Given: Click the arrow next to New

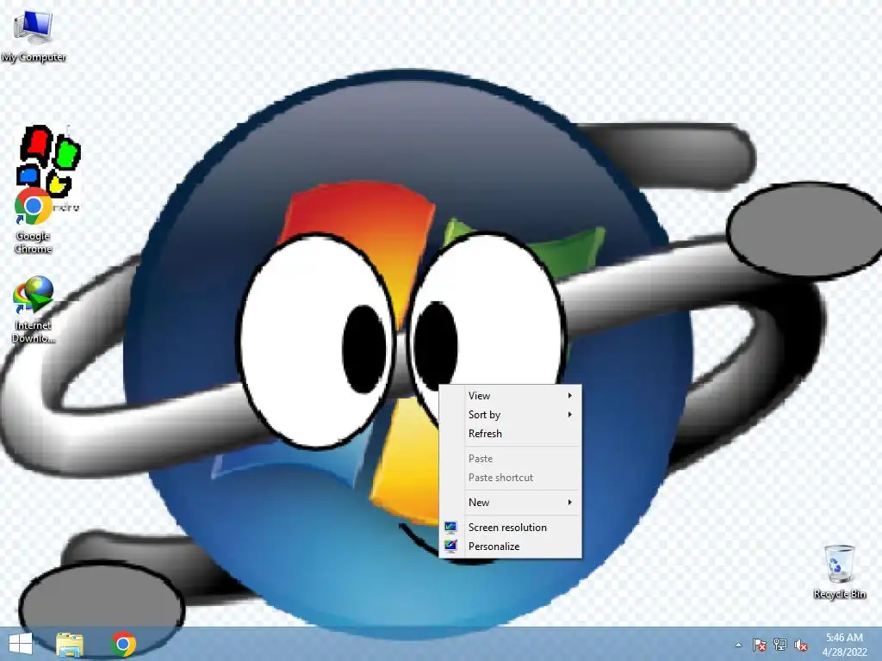Looking at the screenshot, I should 570,503.
